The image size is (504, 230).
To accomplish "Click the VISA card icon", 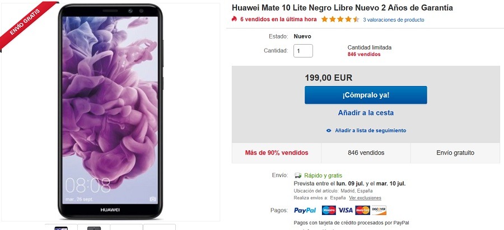I will [346, 210].
